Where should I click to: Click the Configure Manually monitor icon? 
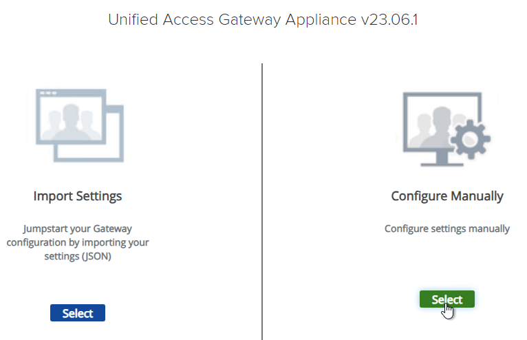coord(447,129)
